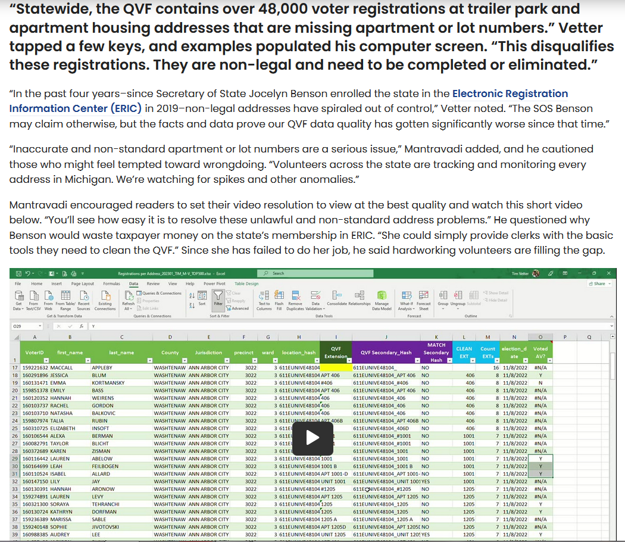Click the Name Box showing O29

[27, 326]
